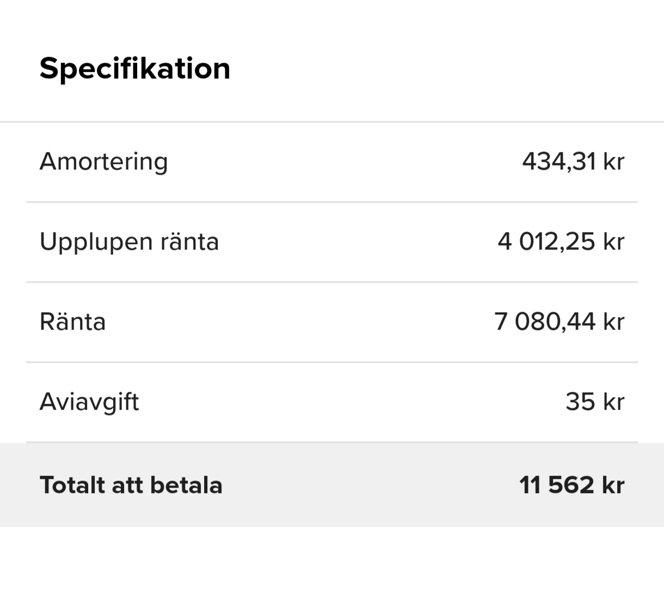Click the Aviavgift label

[89, 402]
